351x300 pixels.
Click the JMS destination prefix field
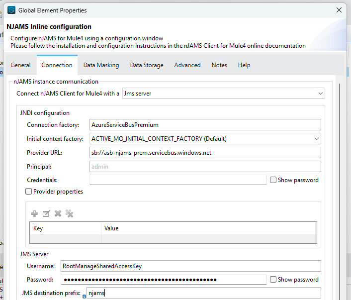(x=204, y=293)
